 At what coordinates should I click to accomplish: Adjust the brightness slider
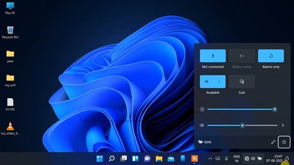[x=242, y=109]
